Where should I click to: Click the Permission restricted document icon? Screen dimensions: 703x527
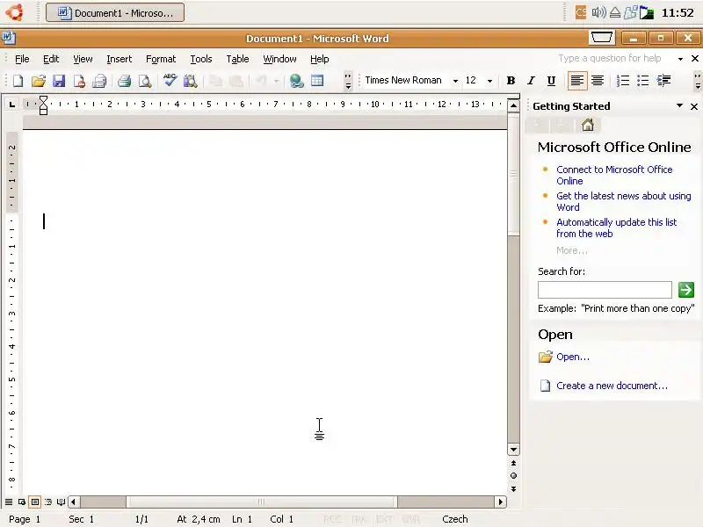coord(79,81)
